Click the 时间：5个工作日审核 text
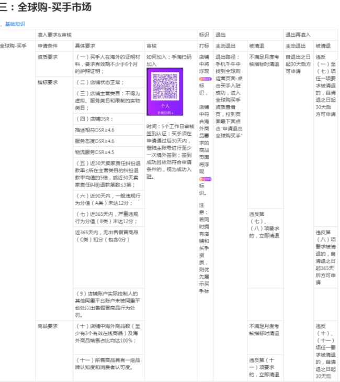The width and height of the screenshot is (340, 382). pos(170,126)
